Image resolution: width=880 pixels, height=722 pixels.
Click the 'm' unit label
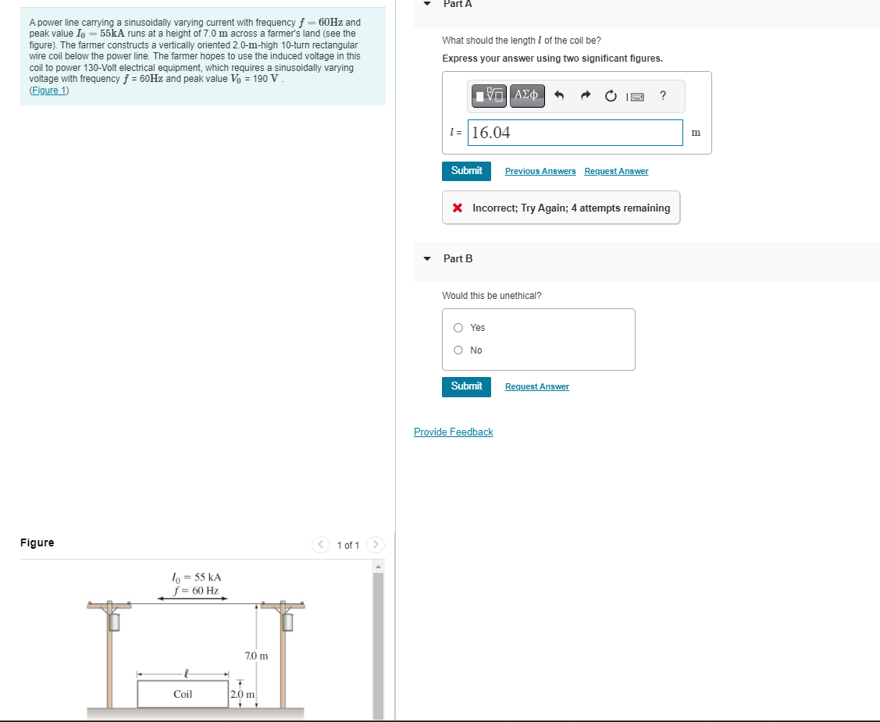tap(696, 133)
